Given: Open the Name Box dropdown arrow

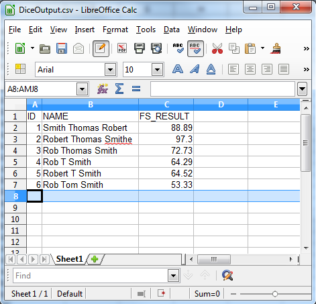Looking at the screenshot, I should [82, 89].
